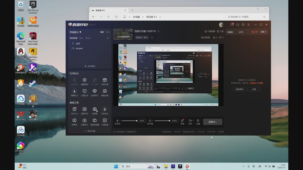
Task: Click the microphone 100% value field
Action: point(142,121)
